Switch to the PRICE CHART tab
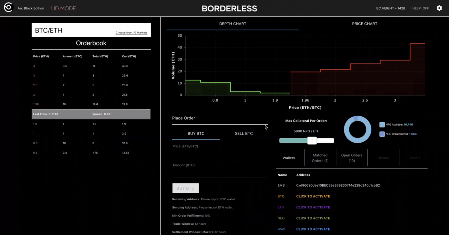Viewport: 449px width, 235px height. click(x=364, y=24)
